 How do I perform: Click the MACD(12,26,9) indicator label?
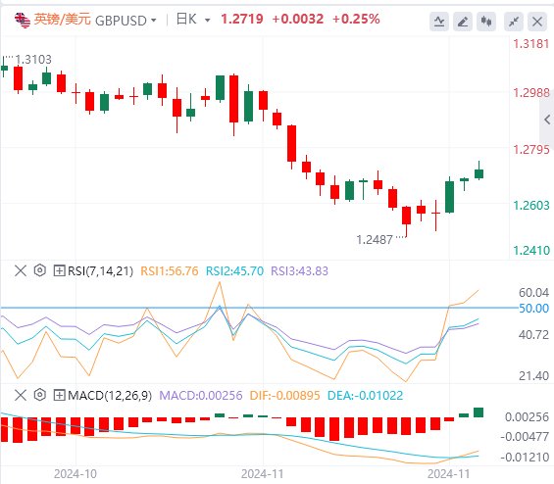(110, 395)
